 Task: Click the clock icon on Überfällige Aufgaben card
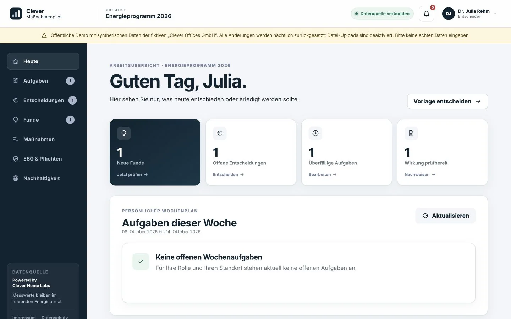click(315, 133)
